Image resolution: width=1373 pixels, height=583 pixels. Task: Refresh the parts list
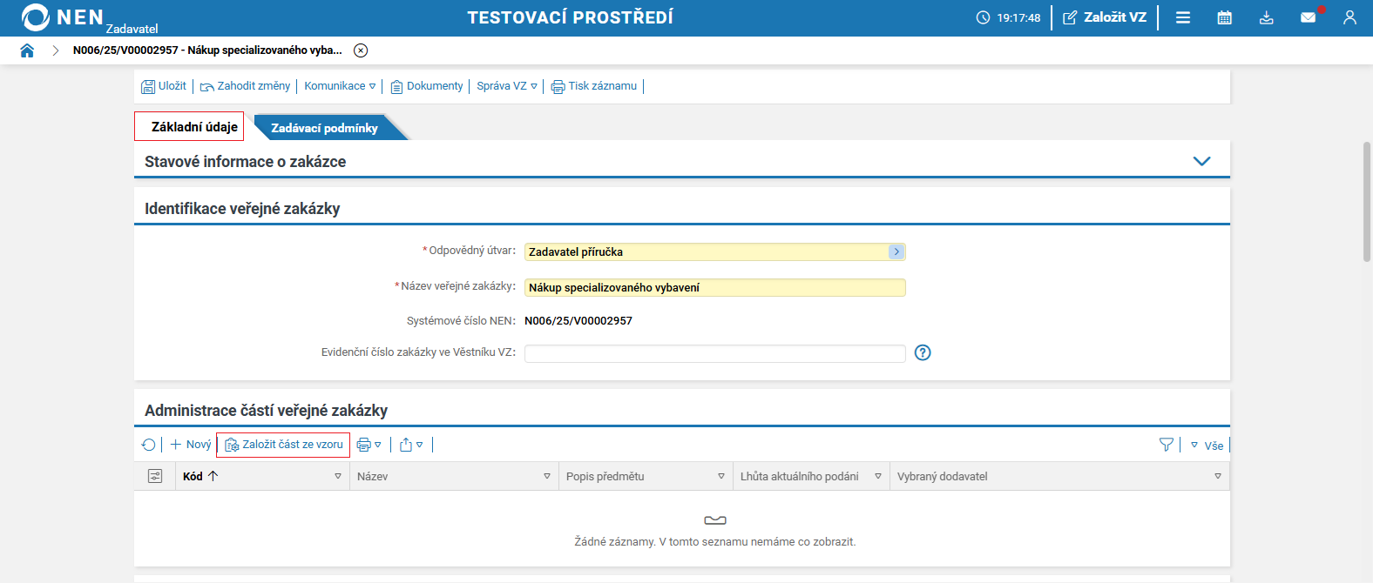[x=149, y=445]
